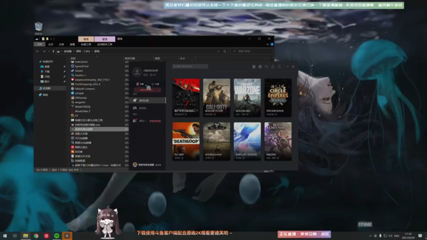Open the Circle Empires Rivals game card
This screenshot has height=240, width=427.
(278, 98)
